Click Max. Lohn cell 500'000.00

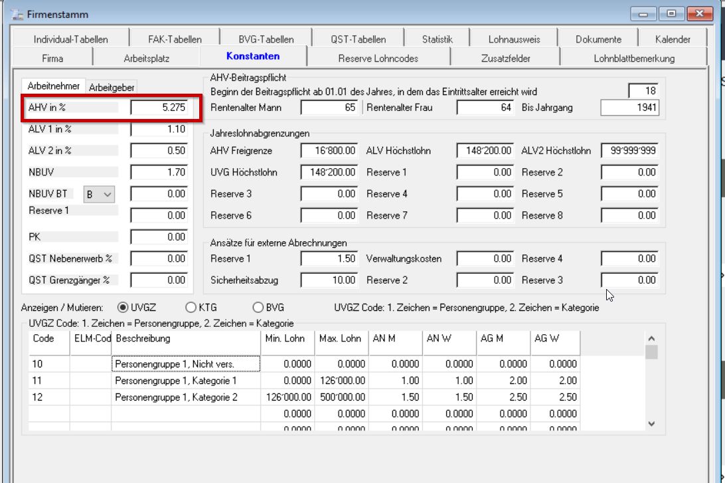coord(342,397)
